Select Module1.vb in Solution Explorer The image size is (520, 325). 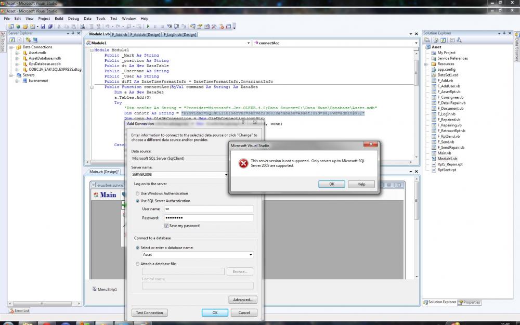point(447,159)
